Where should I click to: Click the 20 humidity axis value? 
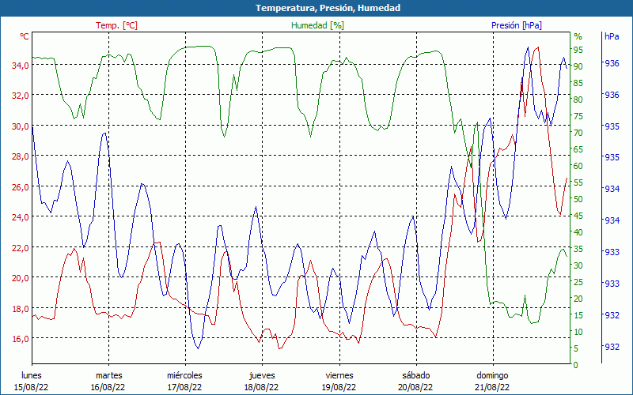[578, 299]
